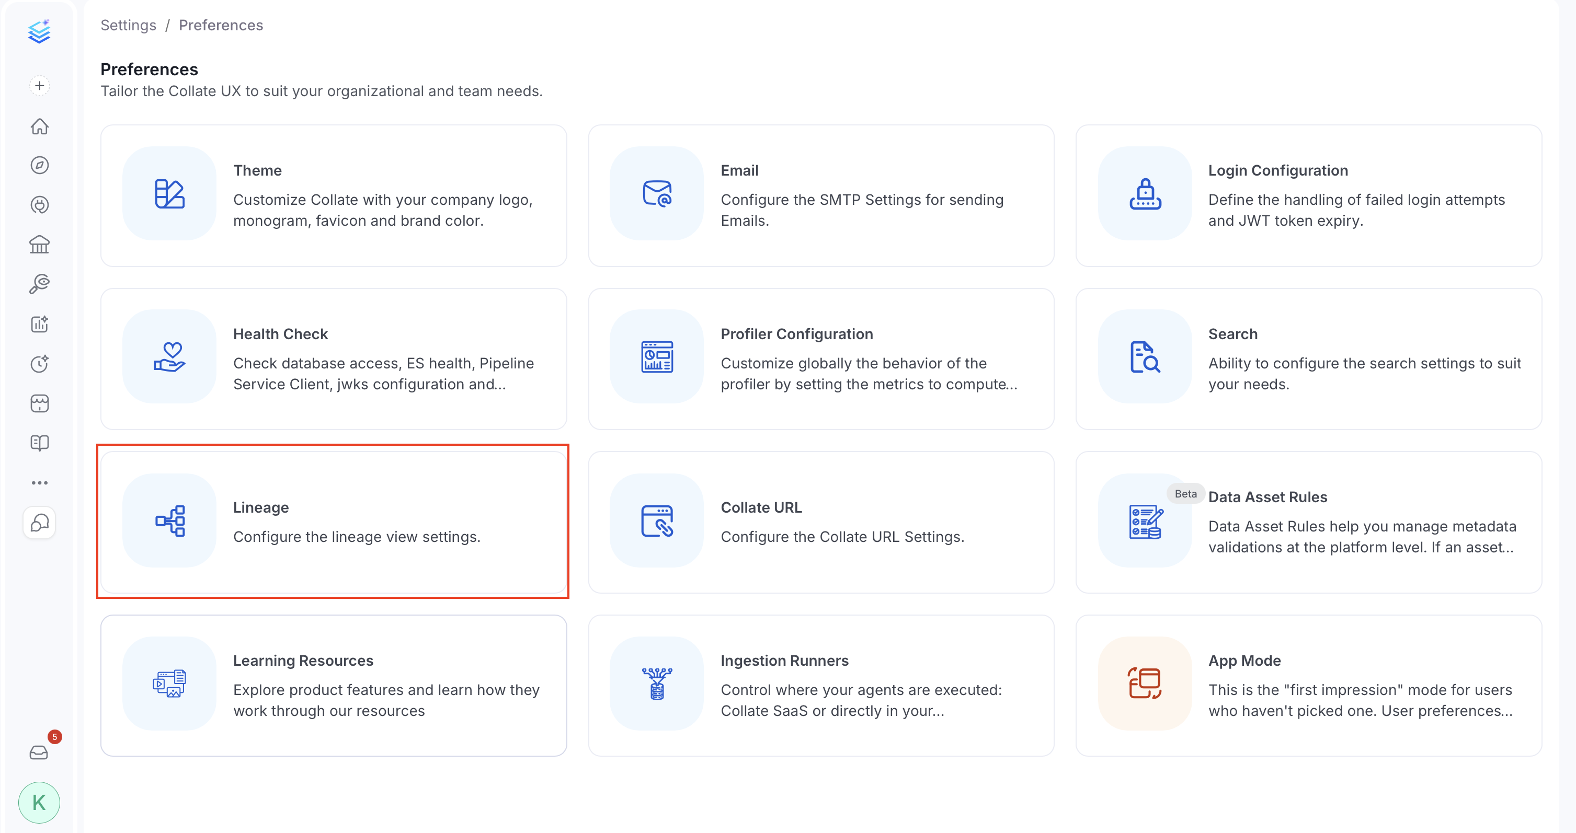
Task: Click the Collate logo in the sidebar
Action: pos(39,31)
